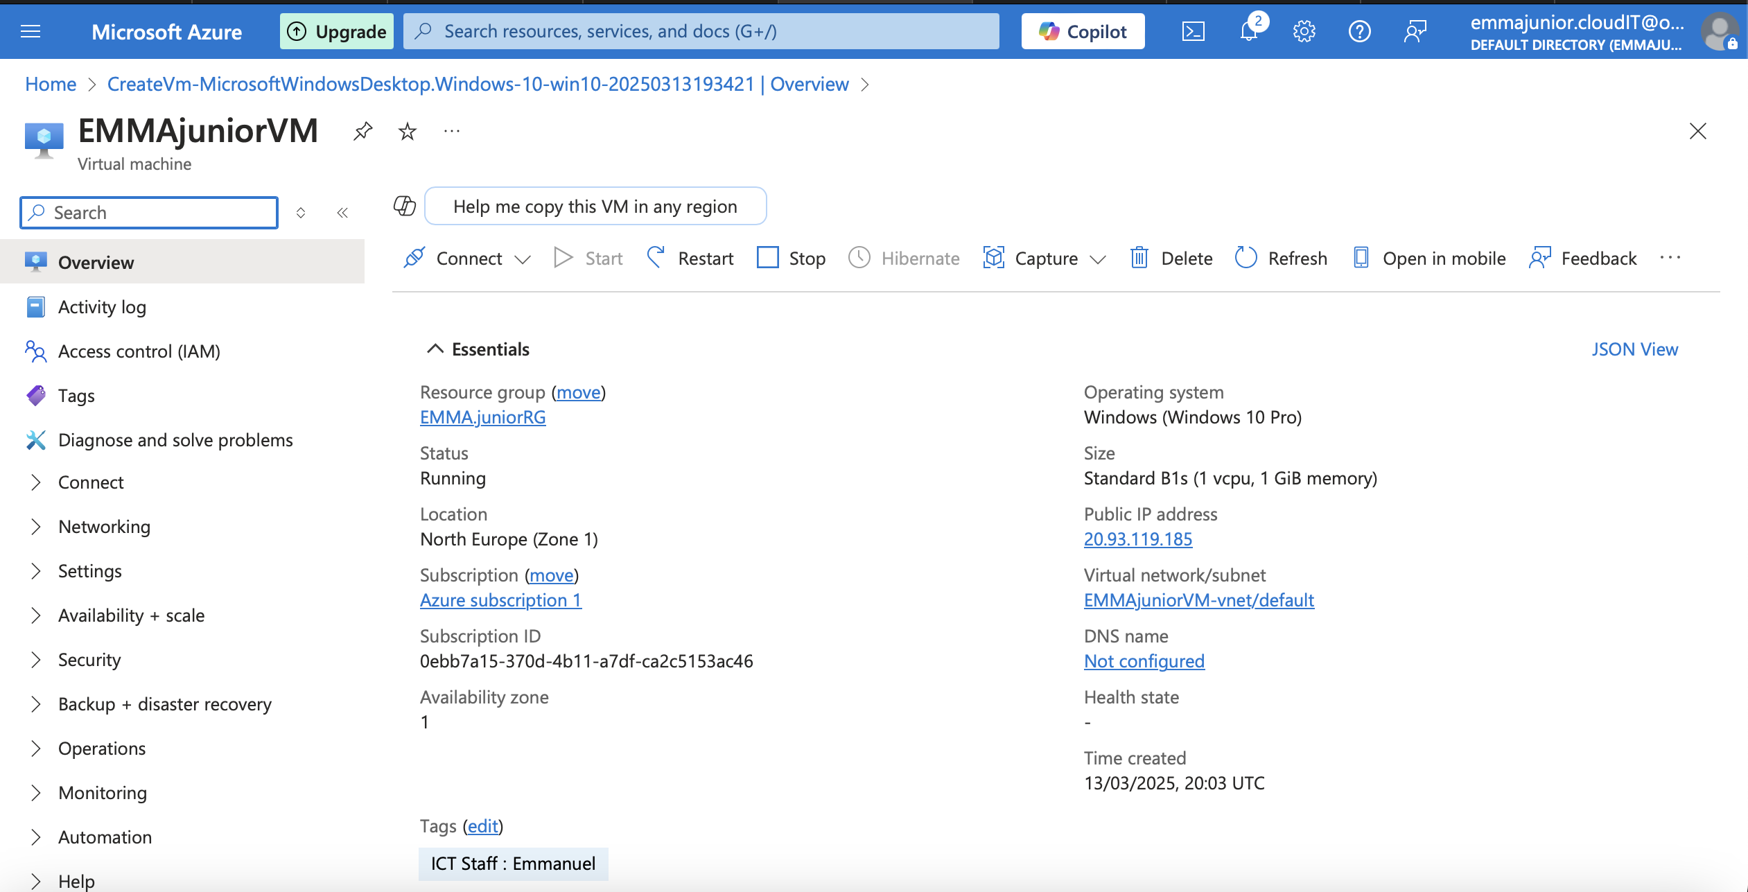
Task: Open the command bar overflow ellipsis
Action: point(1670,258)
